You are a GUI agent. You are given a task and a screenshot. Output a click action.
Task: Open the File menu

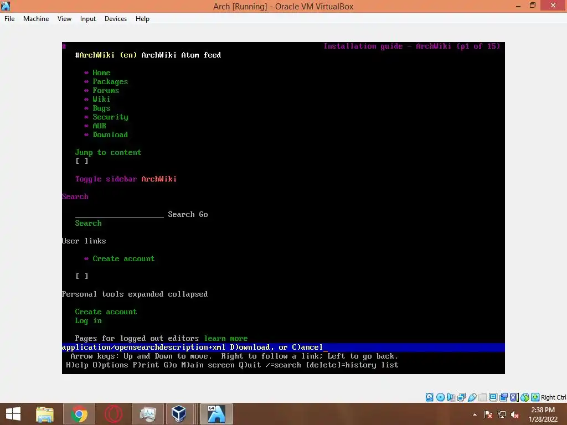coord(9,19)
